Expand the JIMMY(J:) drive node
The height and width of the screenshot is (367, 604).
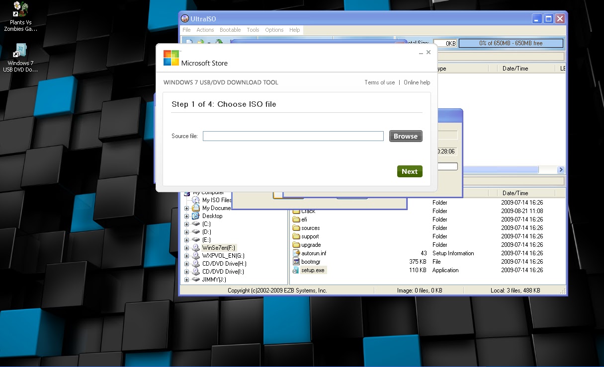187,280
